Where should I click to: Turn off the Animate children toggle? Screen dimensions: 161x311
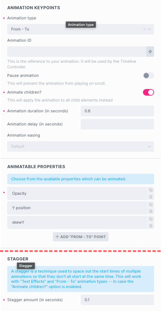pyautogui.click(x=149, y=92)
